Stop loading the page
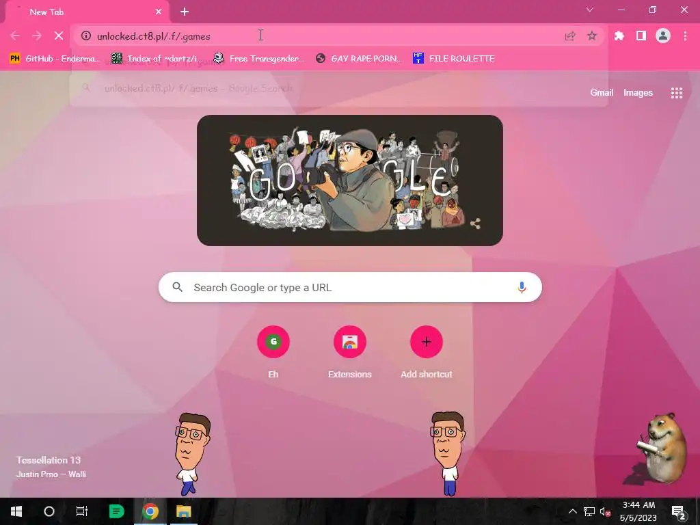The width and height of the screenshot is (700, 525). point(59,36)
